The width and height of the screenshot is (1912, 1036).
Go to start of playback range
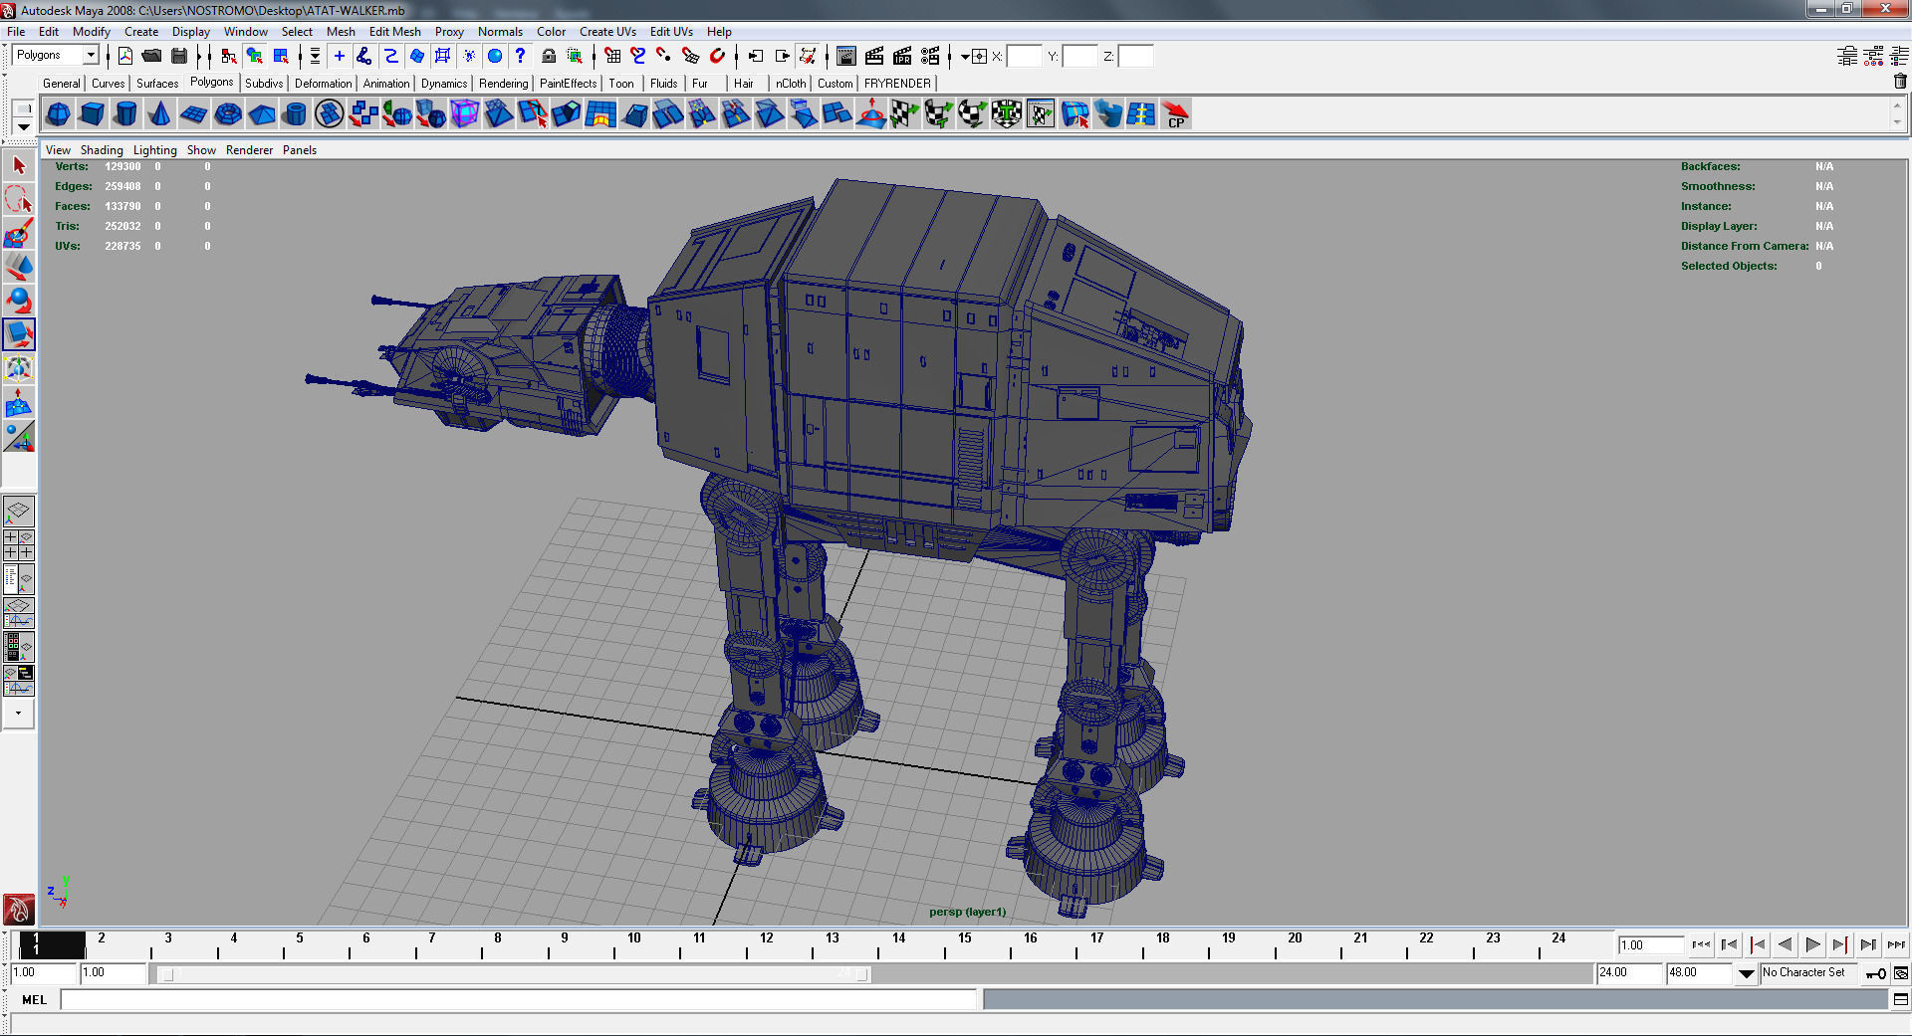tap(1702, 944)
